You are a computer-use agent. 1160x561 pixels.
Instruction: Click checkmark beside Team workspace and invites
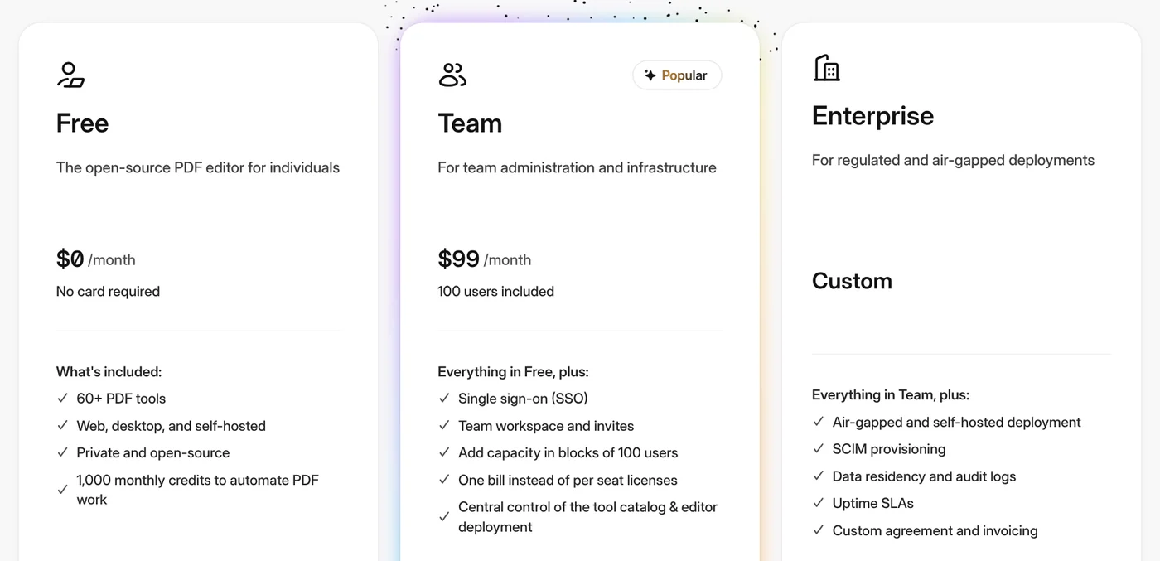(444, 426)
